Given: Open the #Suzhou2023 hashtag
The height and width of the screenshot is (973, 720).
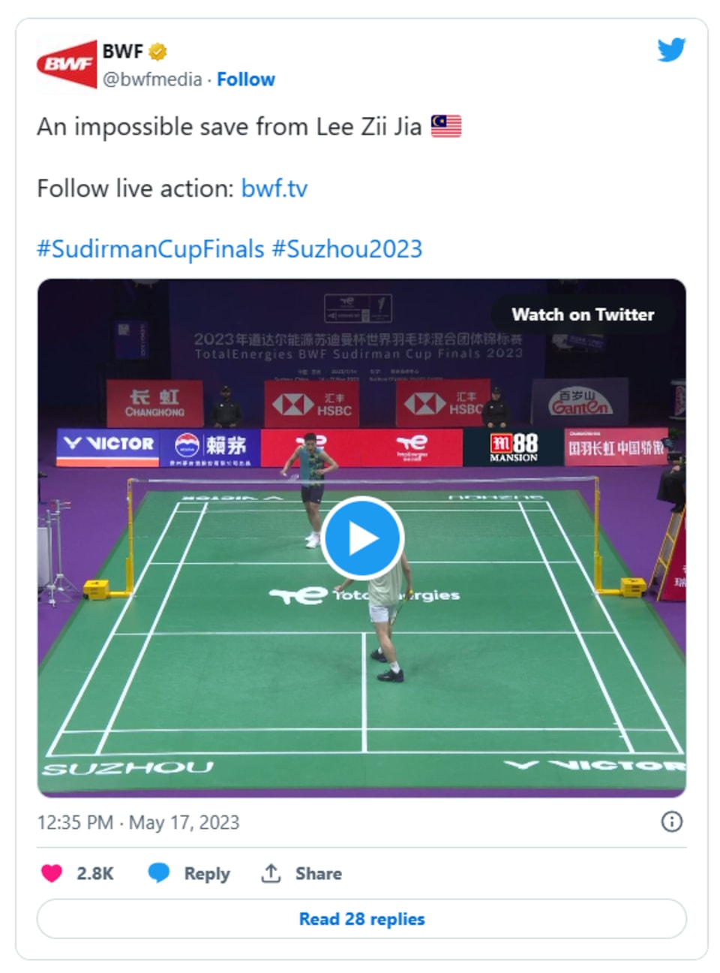Looking at the screenshot, I should point(347,249).
